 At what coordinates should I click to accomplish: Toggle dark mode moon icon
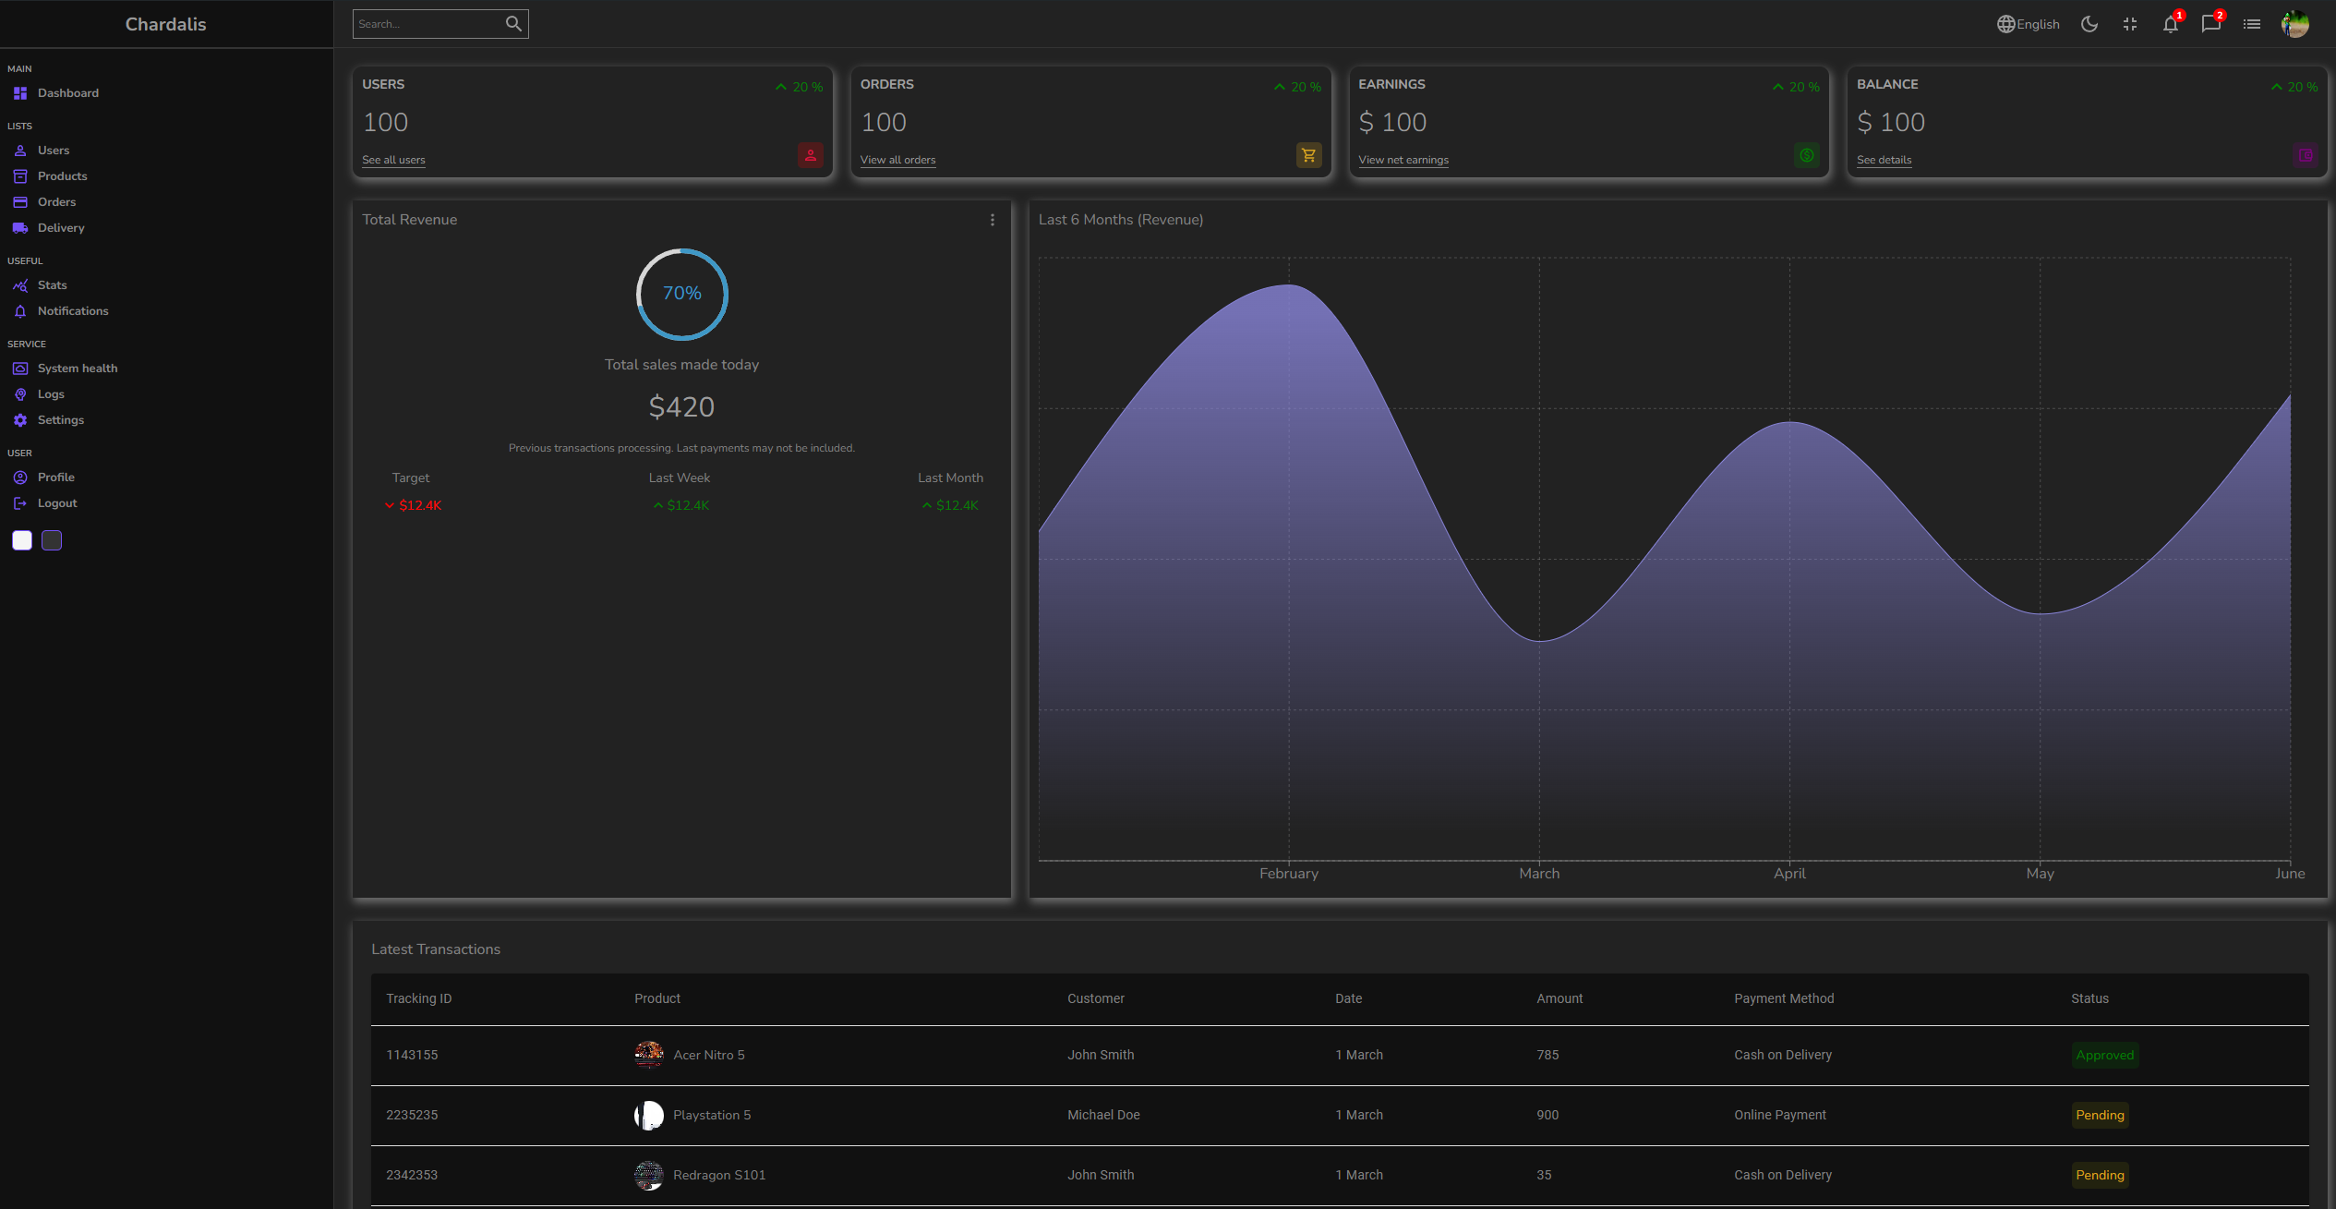[x=2089, y=24]
